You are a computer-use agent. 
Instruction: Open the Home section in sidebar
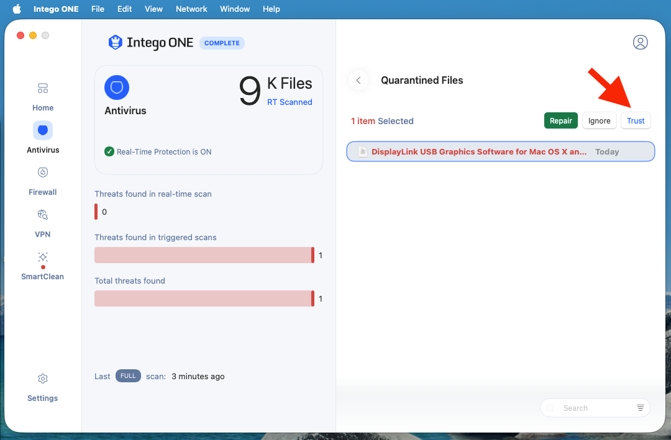43,97
